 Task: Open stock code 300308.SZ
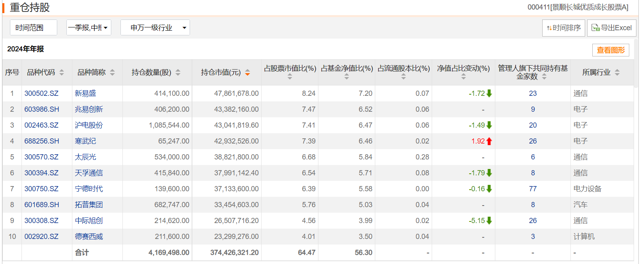pyautogui.click(x=41, y=221)
